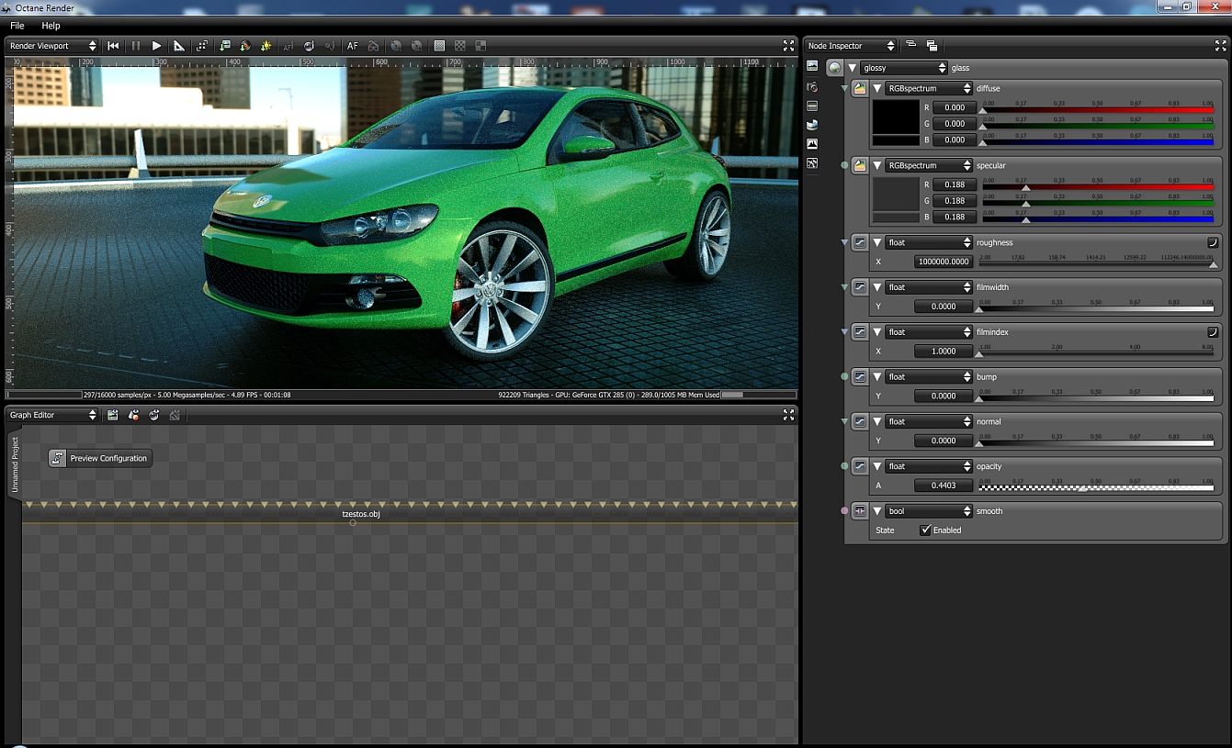The width and height of the screenshot is (1232, 748).
Task: Click the bump Y value field
Action: pyautogui.click(x=944, y=396)
